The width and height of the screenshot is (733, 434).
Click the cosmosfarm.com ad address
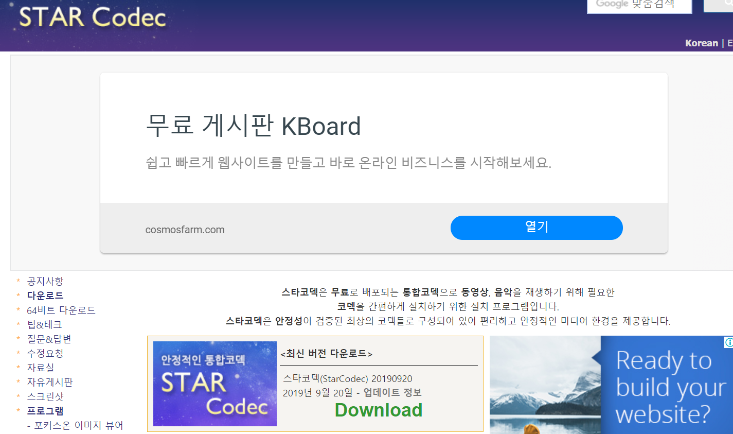pyautogui.click(x=185, y=230)
